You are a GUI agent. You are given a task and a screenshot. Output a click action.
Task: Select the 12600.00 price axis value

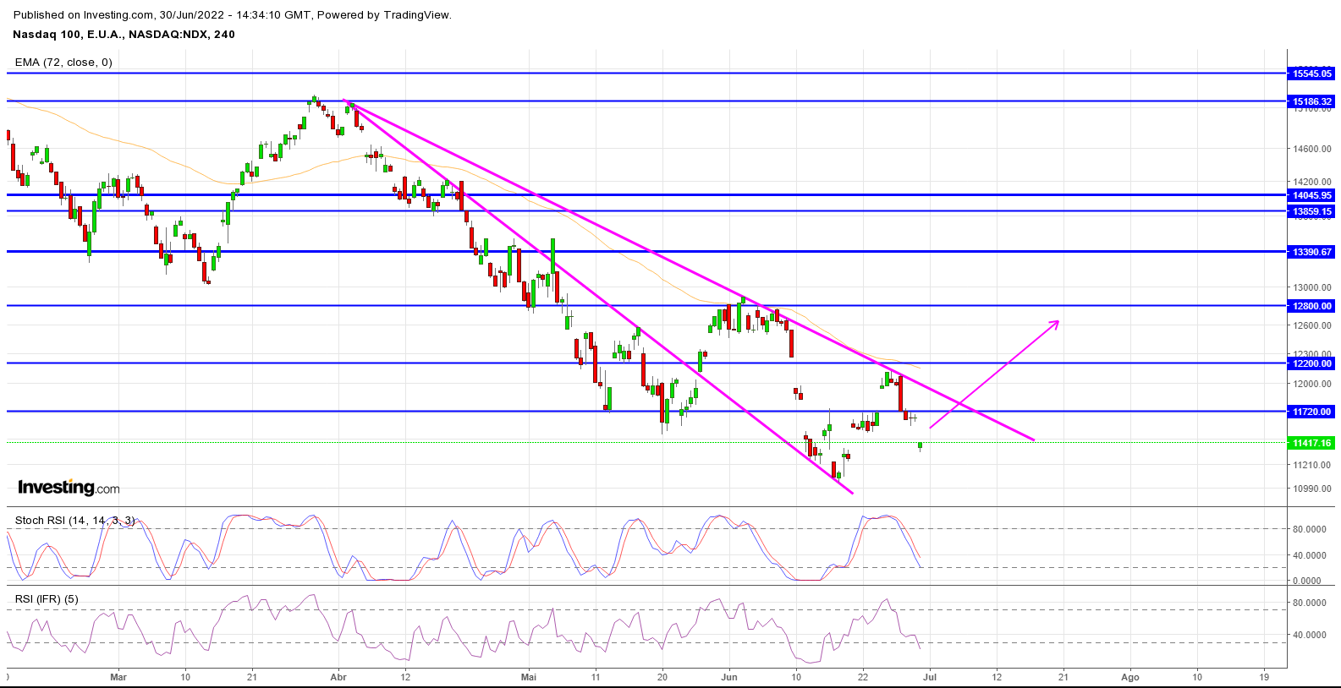coord(1312,325)
